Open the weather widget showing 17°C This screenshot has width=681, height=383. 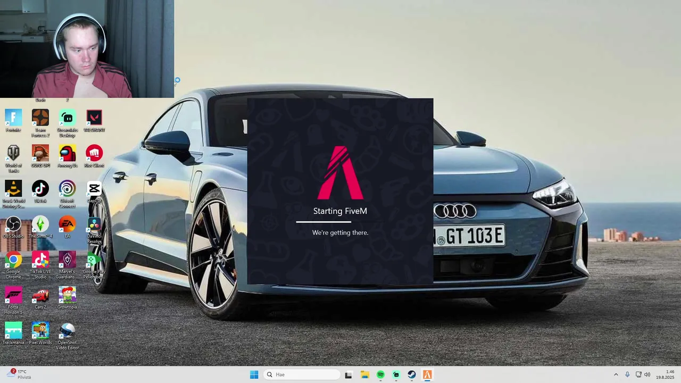tap(19, 374)
